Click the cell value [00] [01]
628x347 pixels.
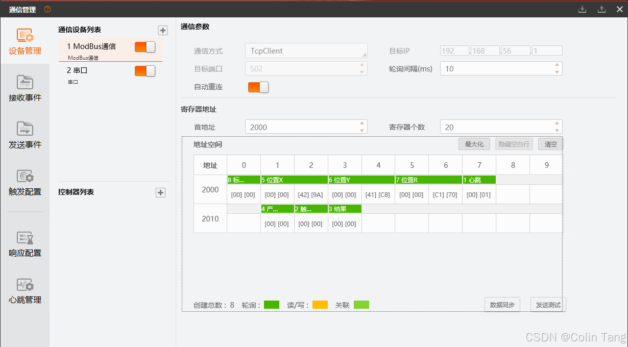tap(479, 194)
